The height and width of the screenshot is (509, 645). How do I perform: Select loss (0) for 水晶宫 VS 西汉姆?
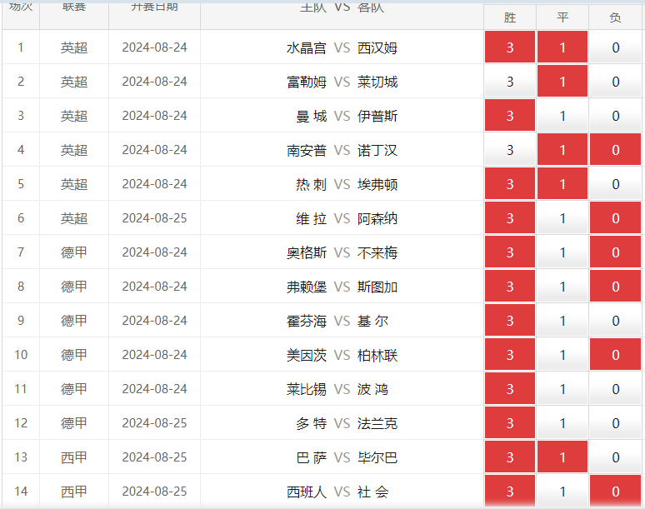615,47
